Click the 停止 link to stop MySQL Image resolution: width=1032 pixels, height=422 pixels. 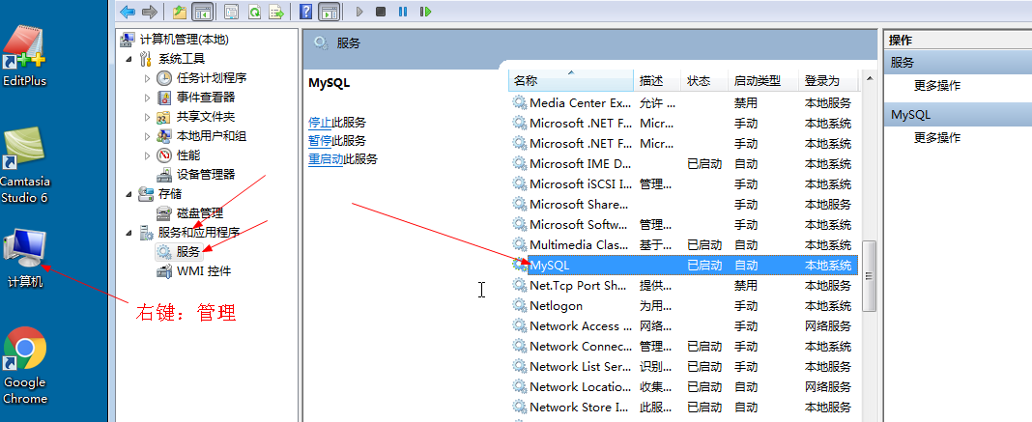click(x=319, y=123)
